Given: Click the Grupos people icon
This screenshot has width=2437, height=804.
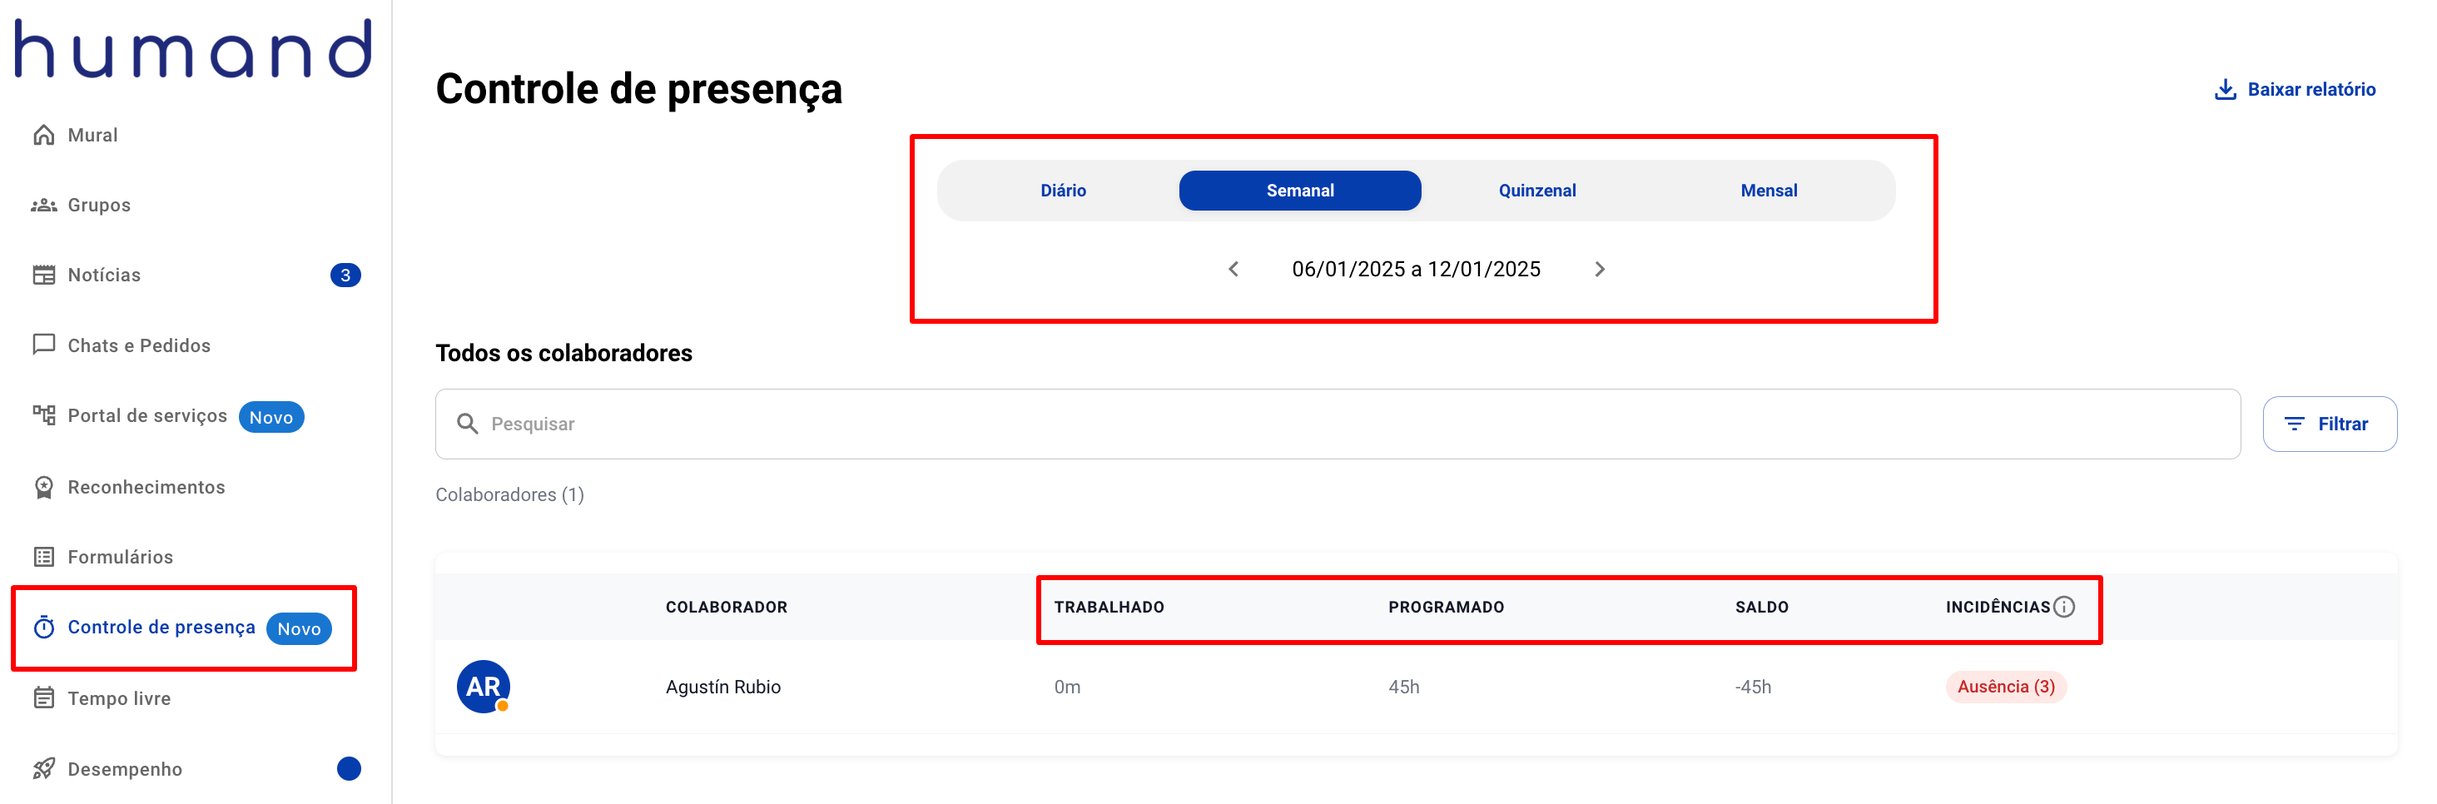Looking at the screenshot, I should pos(43,206).
